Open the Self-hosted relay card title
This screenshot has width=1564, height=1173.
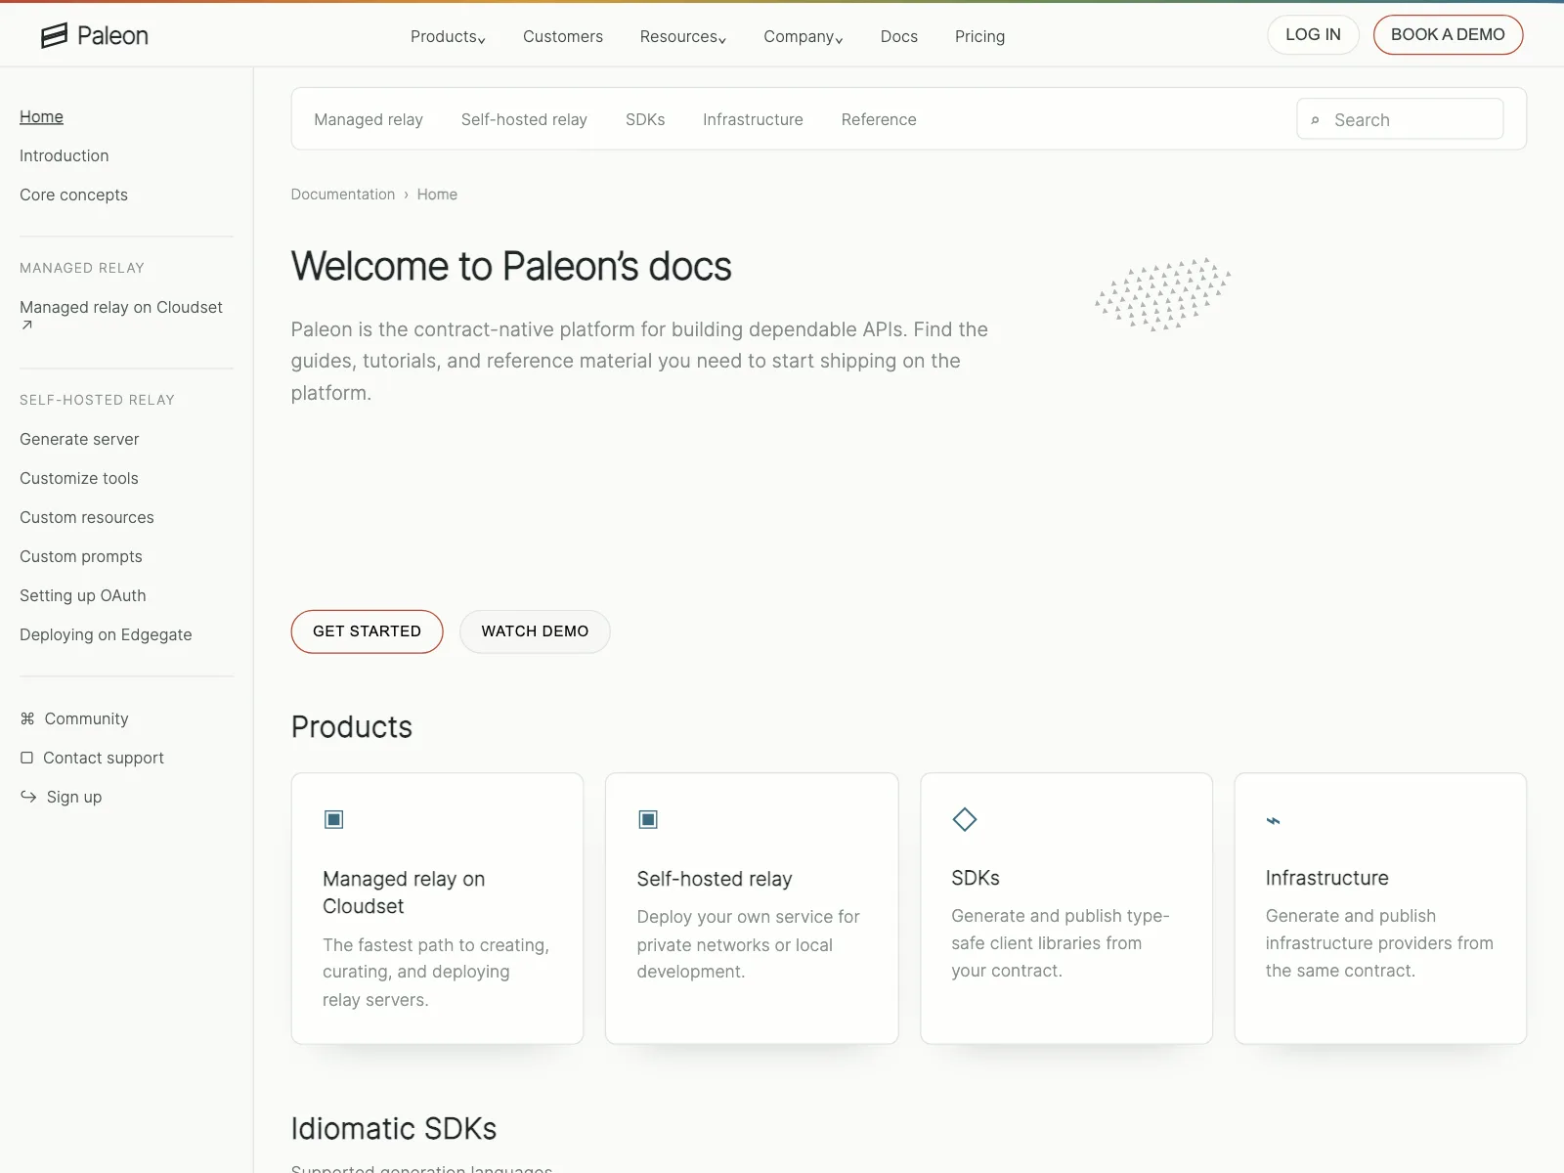[x=715, y=879]
